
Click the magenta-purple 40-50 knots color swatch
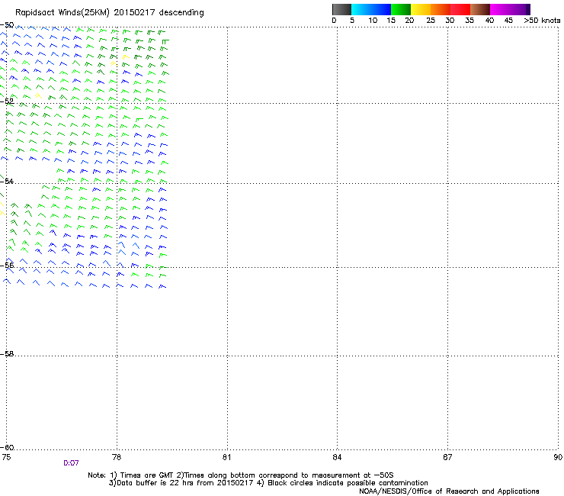click(x=510, y=9)
